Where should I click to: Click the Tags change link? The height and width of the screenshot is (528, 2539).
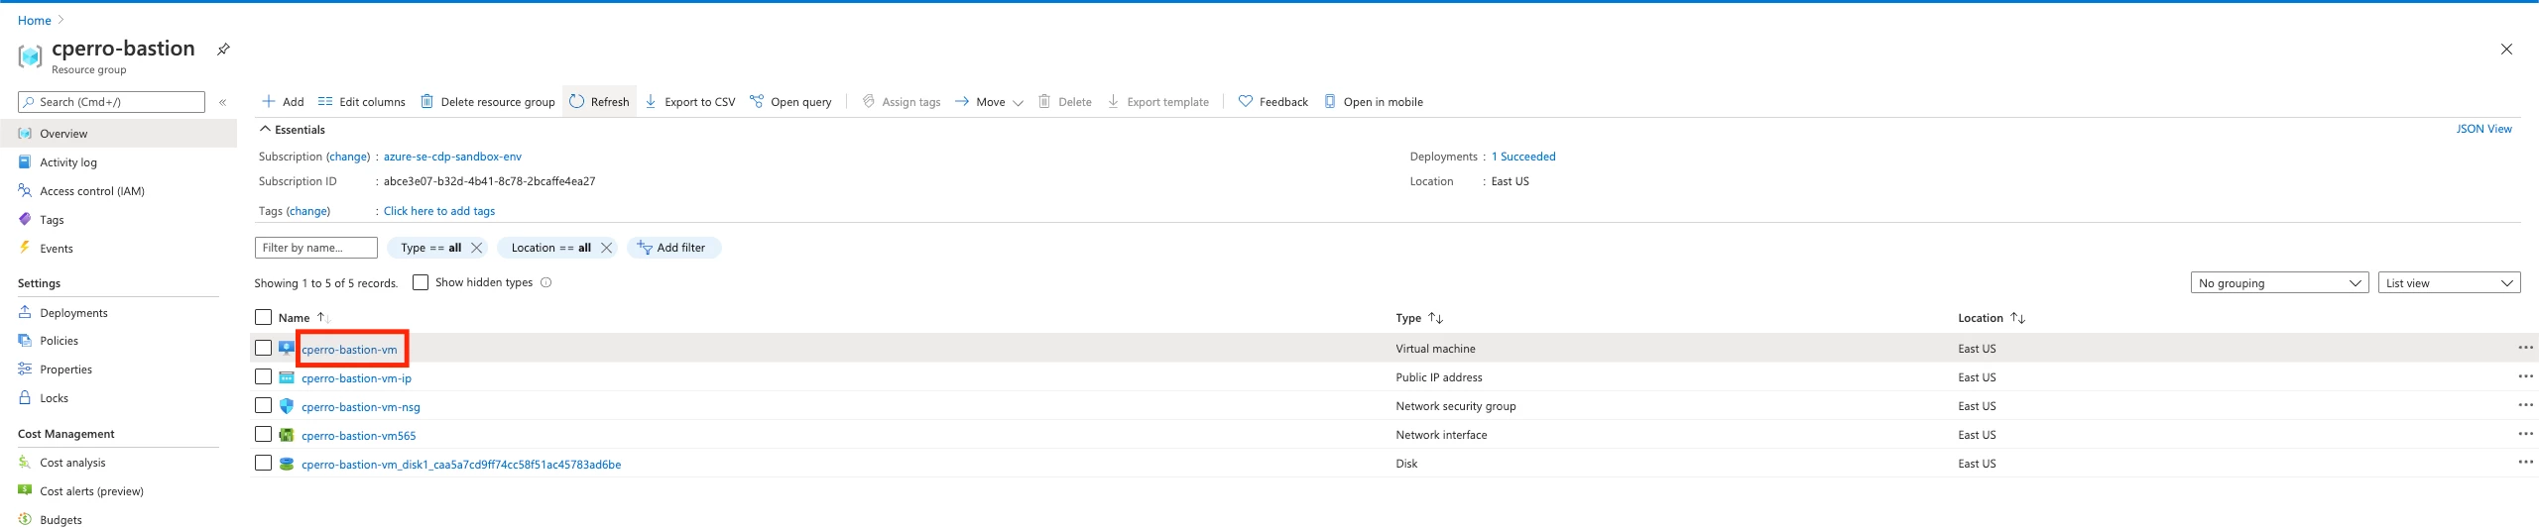pos(308,211)
